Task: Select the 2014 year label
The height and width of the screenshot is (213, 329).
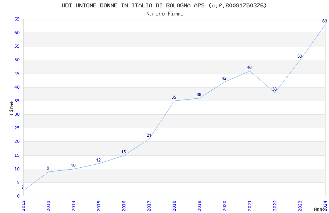Action: pyautogui.click(x=74, y=206)
